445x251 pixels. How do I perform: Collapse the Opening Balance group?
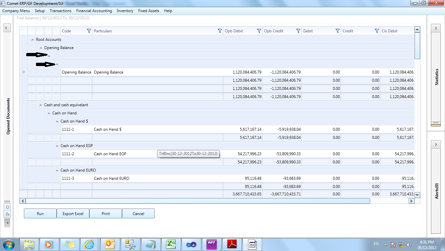pos(41,48)
